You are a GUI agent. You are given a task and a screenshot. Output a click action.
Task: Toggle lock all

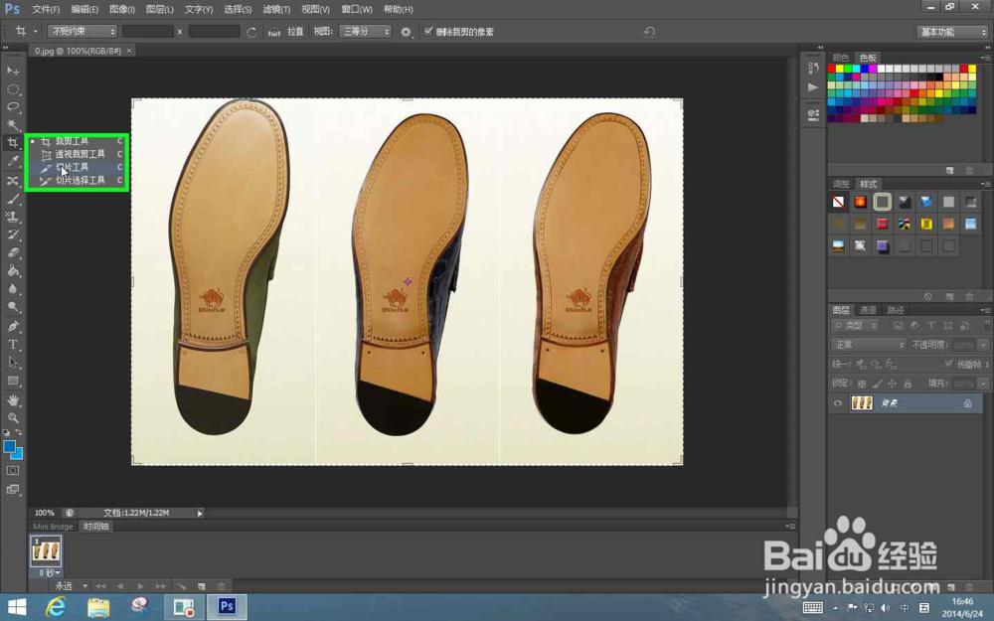click(908, 384)
